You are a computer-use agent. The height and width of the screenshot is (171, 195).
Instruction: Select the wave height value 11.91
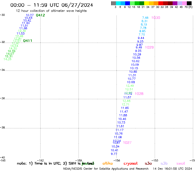24,26
